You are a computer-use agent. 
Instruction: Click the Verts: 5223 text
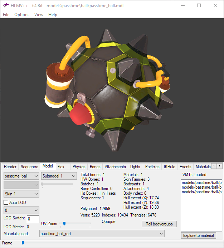click(x=90, y=215)
